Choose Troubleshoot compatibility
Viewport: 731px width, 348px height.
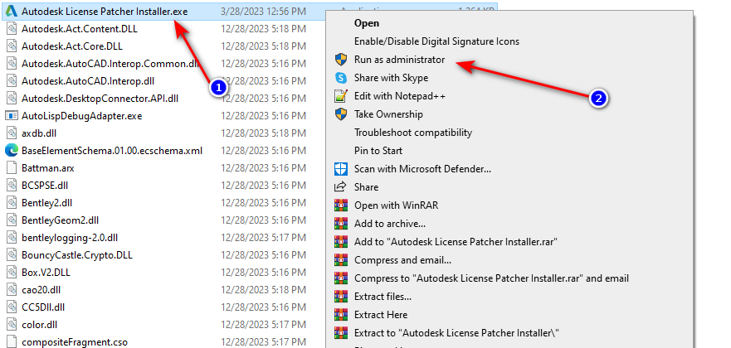click(413, 132)
